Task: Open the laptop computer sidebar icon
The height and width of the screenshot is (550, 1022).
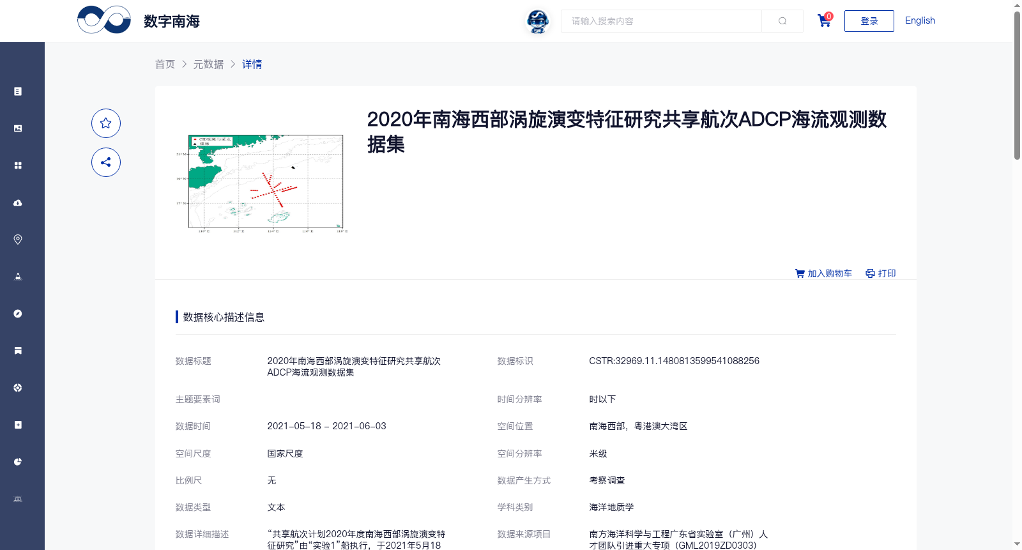Action: click(x=18, y=499)
